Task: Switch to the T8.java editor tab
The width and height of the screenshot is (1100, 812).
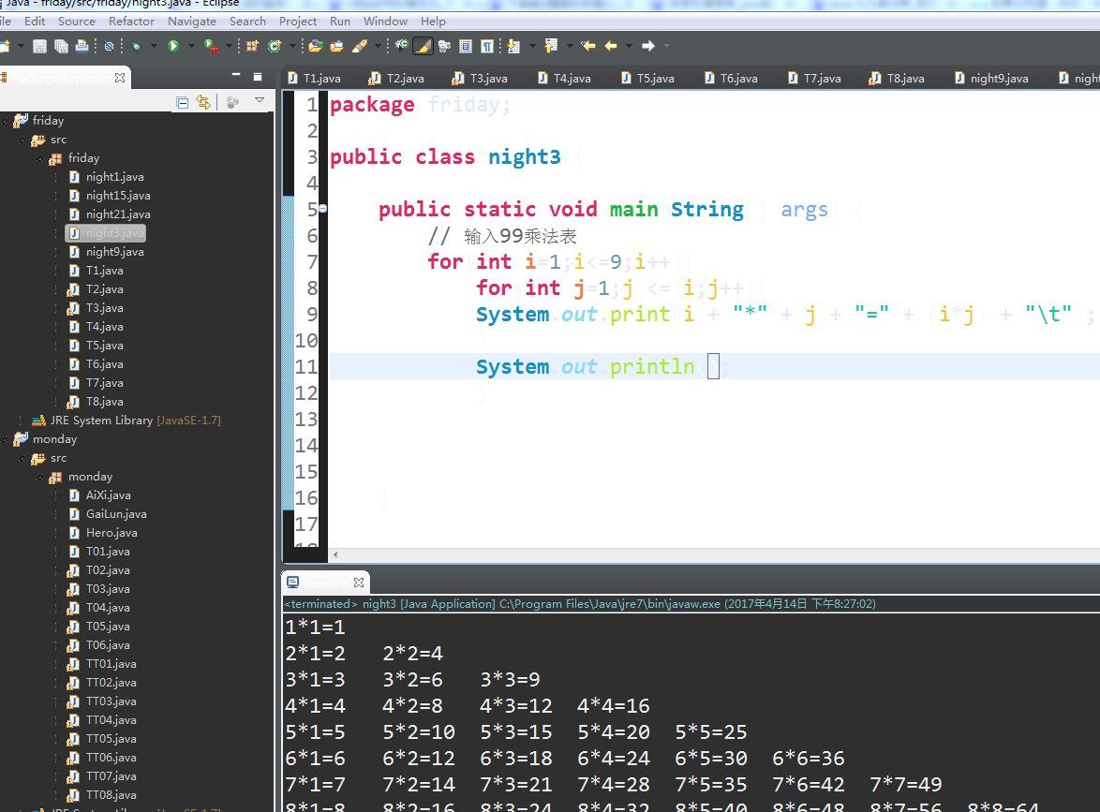Action: pos(898,78)
